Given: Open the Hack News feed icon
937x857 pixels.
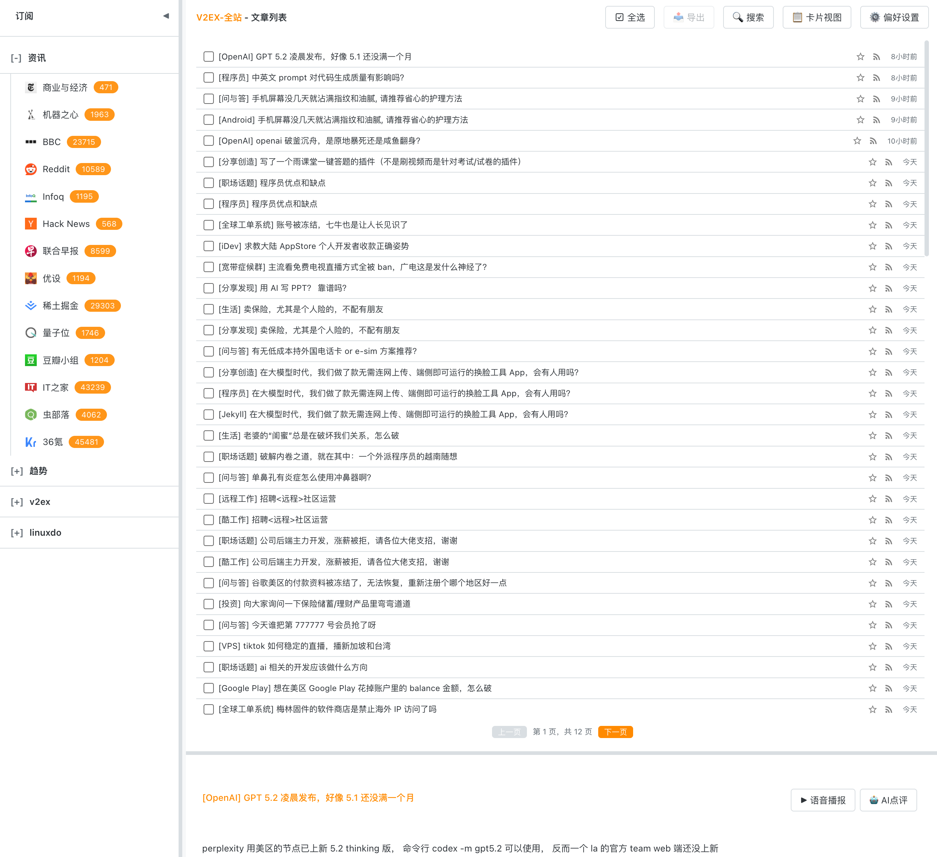Looking at the screenshot, I should point(30,224).
